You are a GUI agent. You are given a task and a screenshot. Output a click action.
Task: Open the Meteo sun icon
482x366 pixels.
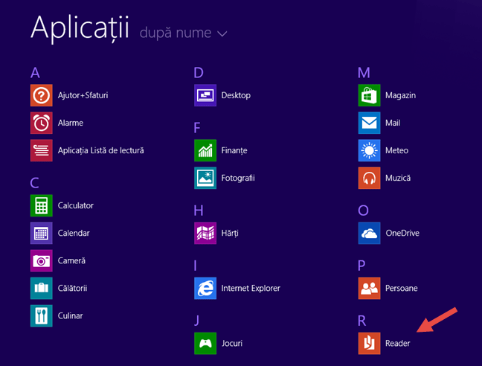pyautogui.click(x=369, y=150)
